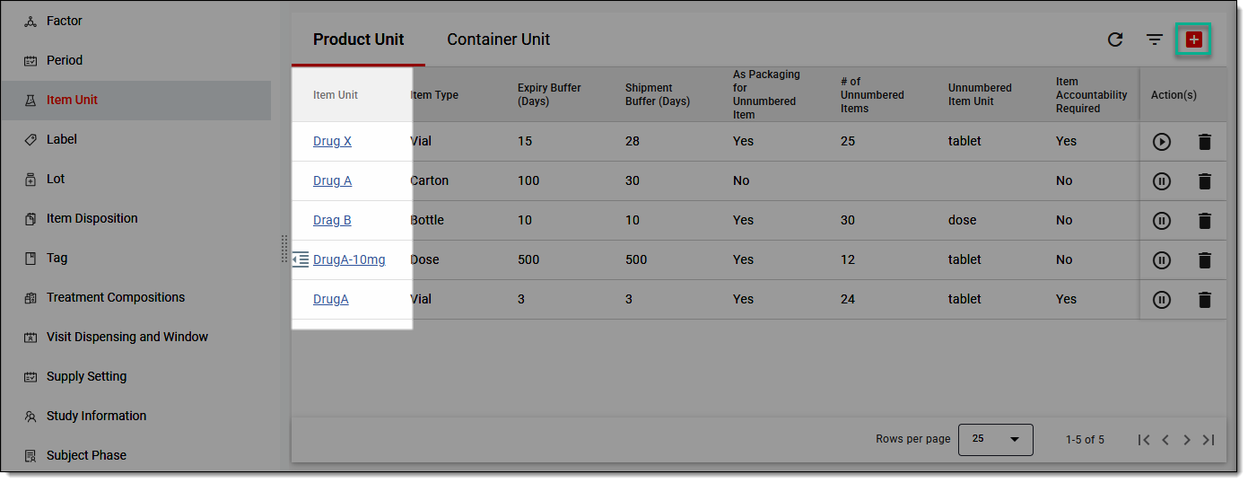Click Shipment Buffer (Days) column header
This screenshot has height=483, width=1248.
pyautogui.click(x=658, y=94)
